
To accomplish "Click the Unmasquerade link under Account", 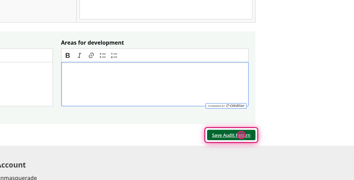I will tap(18, 178).
